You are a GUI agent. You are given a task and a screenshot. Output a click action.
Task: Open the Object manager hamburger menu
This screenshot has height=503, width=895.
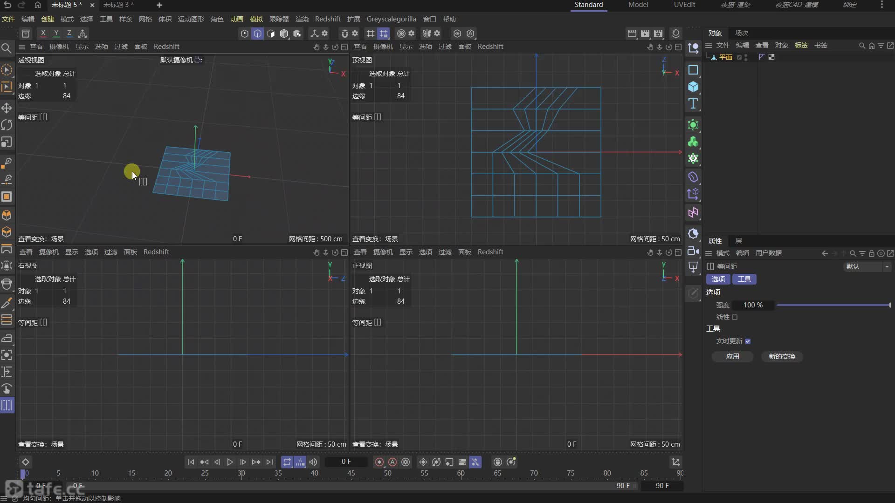(x=709, y=45)
